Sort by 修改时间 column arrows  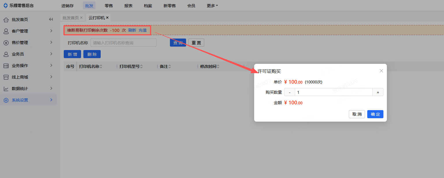(x=218, y=66)
